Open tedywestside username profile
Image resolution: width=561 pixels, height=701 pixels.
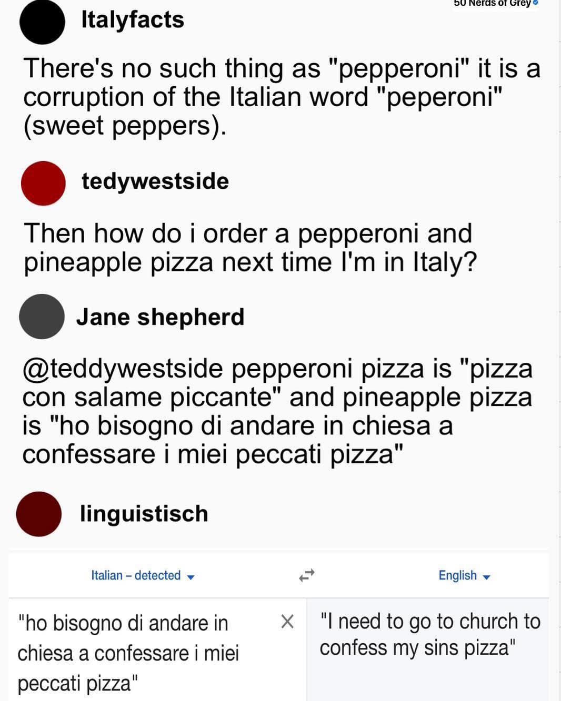coord(155,181)
